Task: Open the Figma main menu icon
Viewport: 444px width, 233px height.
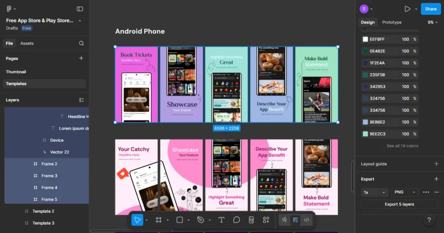Action: coord(9,9)
